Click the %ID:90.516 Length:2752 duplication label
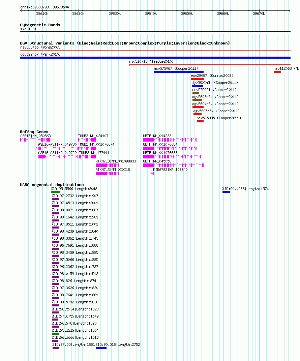This screenshot has height=361, width=300. coord(118,345)
